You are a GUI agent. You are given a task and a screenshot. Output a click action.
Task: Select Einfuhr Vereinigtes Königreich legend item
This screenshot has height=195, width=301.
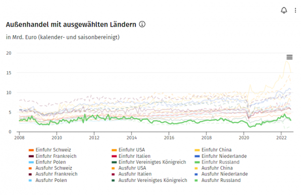[x=149, y=162]
